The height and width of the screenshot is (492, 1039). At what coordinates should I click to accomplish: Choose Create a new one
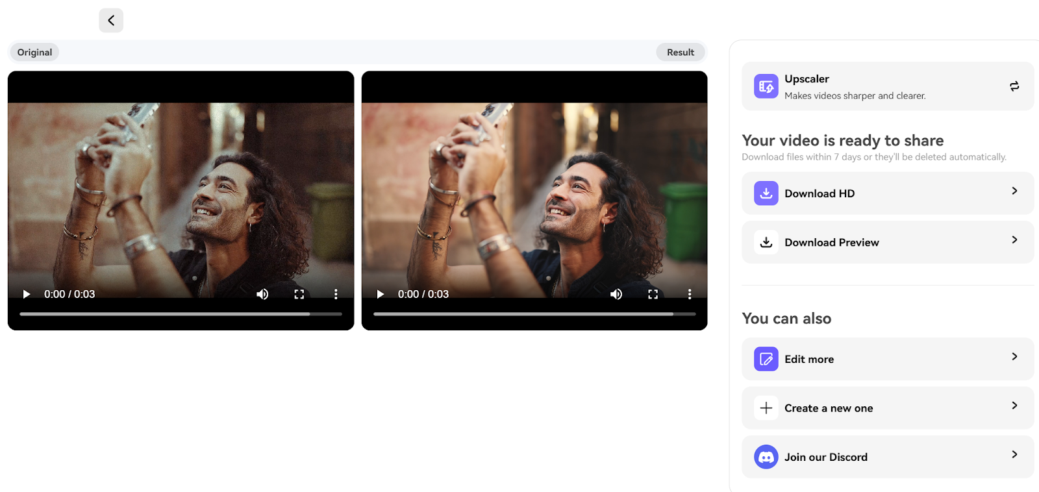tap(888, 408)
